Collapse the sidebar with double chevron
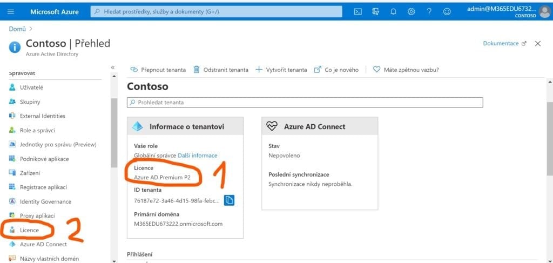 pyautogui.click(x=112, y=68)
